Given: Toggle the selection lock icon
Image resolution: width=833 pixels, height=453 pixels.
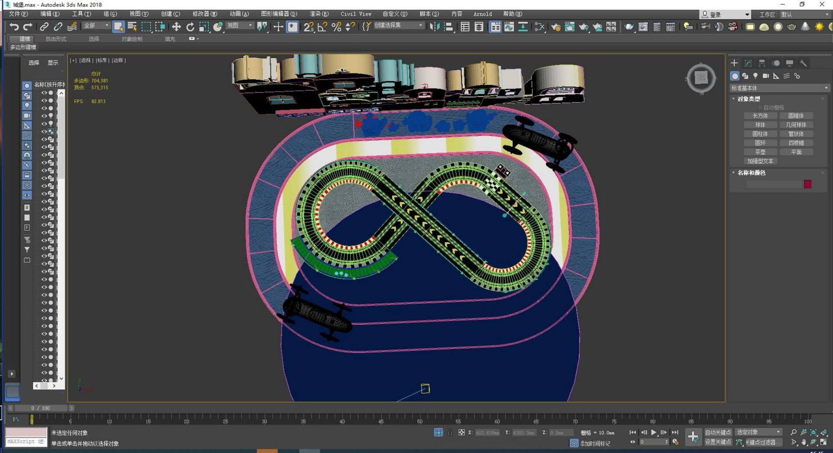Looking at the screenshot, I should 450,433.
